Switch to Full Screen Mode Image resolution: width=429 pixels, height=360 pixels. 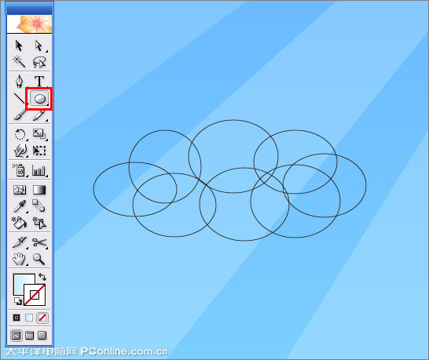[42, 335]
